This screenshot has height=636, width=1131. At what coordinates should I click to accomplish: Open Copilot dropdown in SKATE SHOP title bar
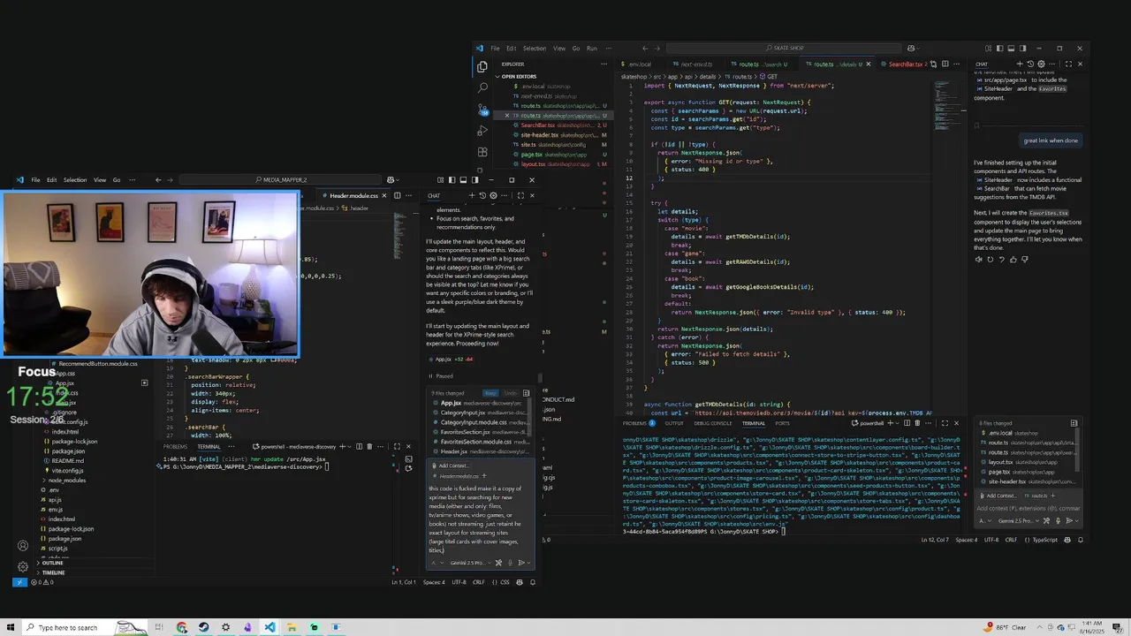click(x=918, y=49)
